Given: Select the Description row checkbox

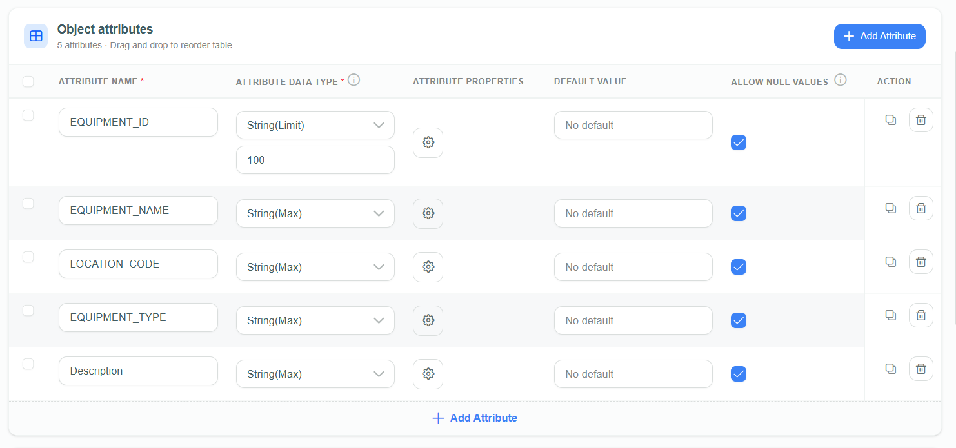Looking at the screenshot, I should (x=28, y=364).
